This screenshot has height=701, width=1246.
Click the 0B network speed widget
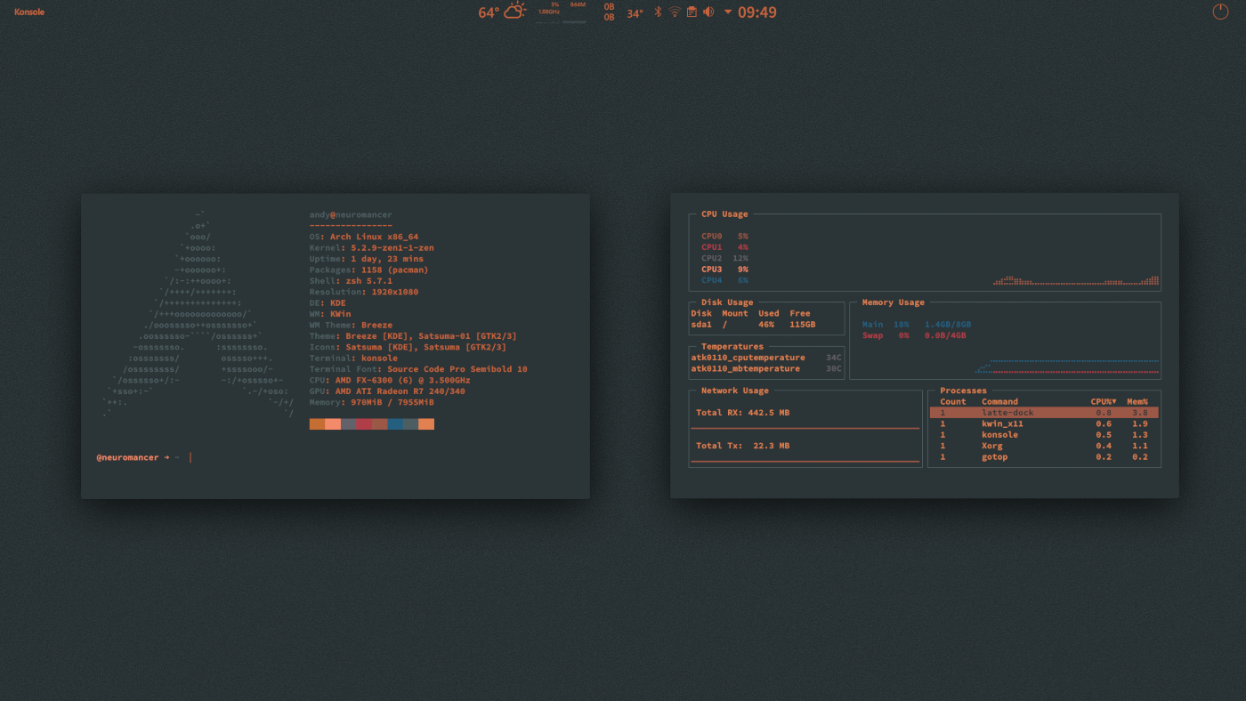[x=609, y=12]
